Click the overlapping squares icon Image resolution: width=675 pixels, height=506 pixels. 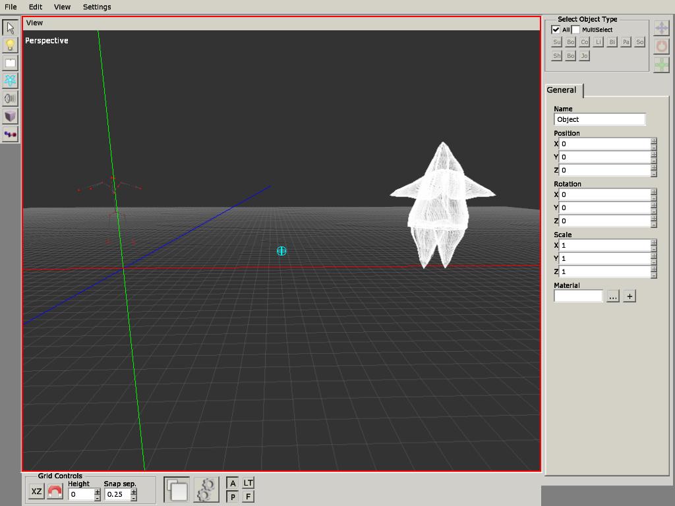pyautogui.click(x=177, y=490)
